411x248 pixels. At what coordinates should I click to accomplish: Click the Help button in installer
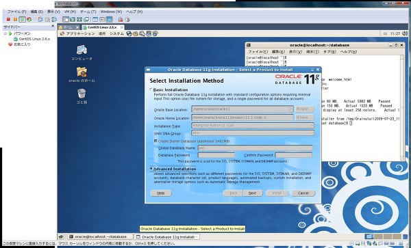pyautogui.click(x=161, y=193)
